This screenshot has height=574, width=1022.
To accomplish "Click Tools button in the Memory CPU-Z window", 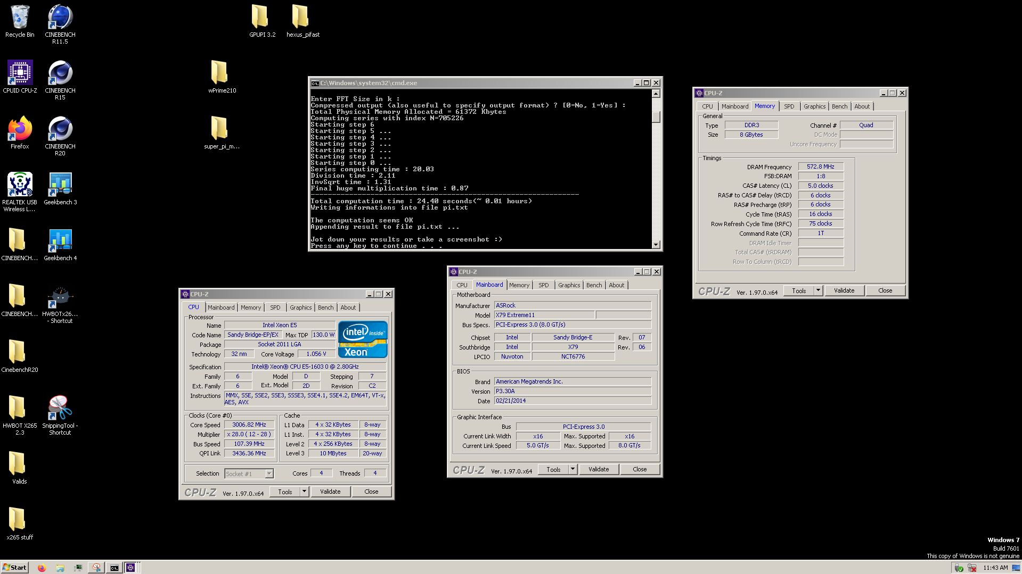I will 799,290.
